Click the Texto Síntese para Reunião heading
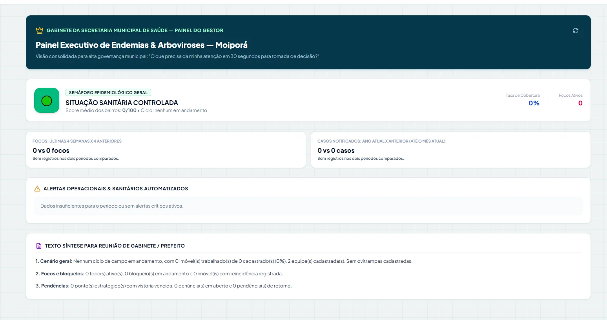The image size is (607, 320). 115,246
